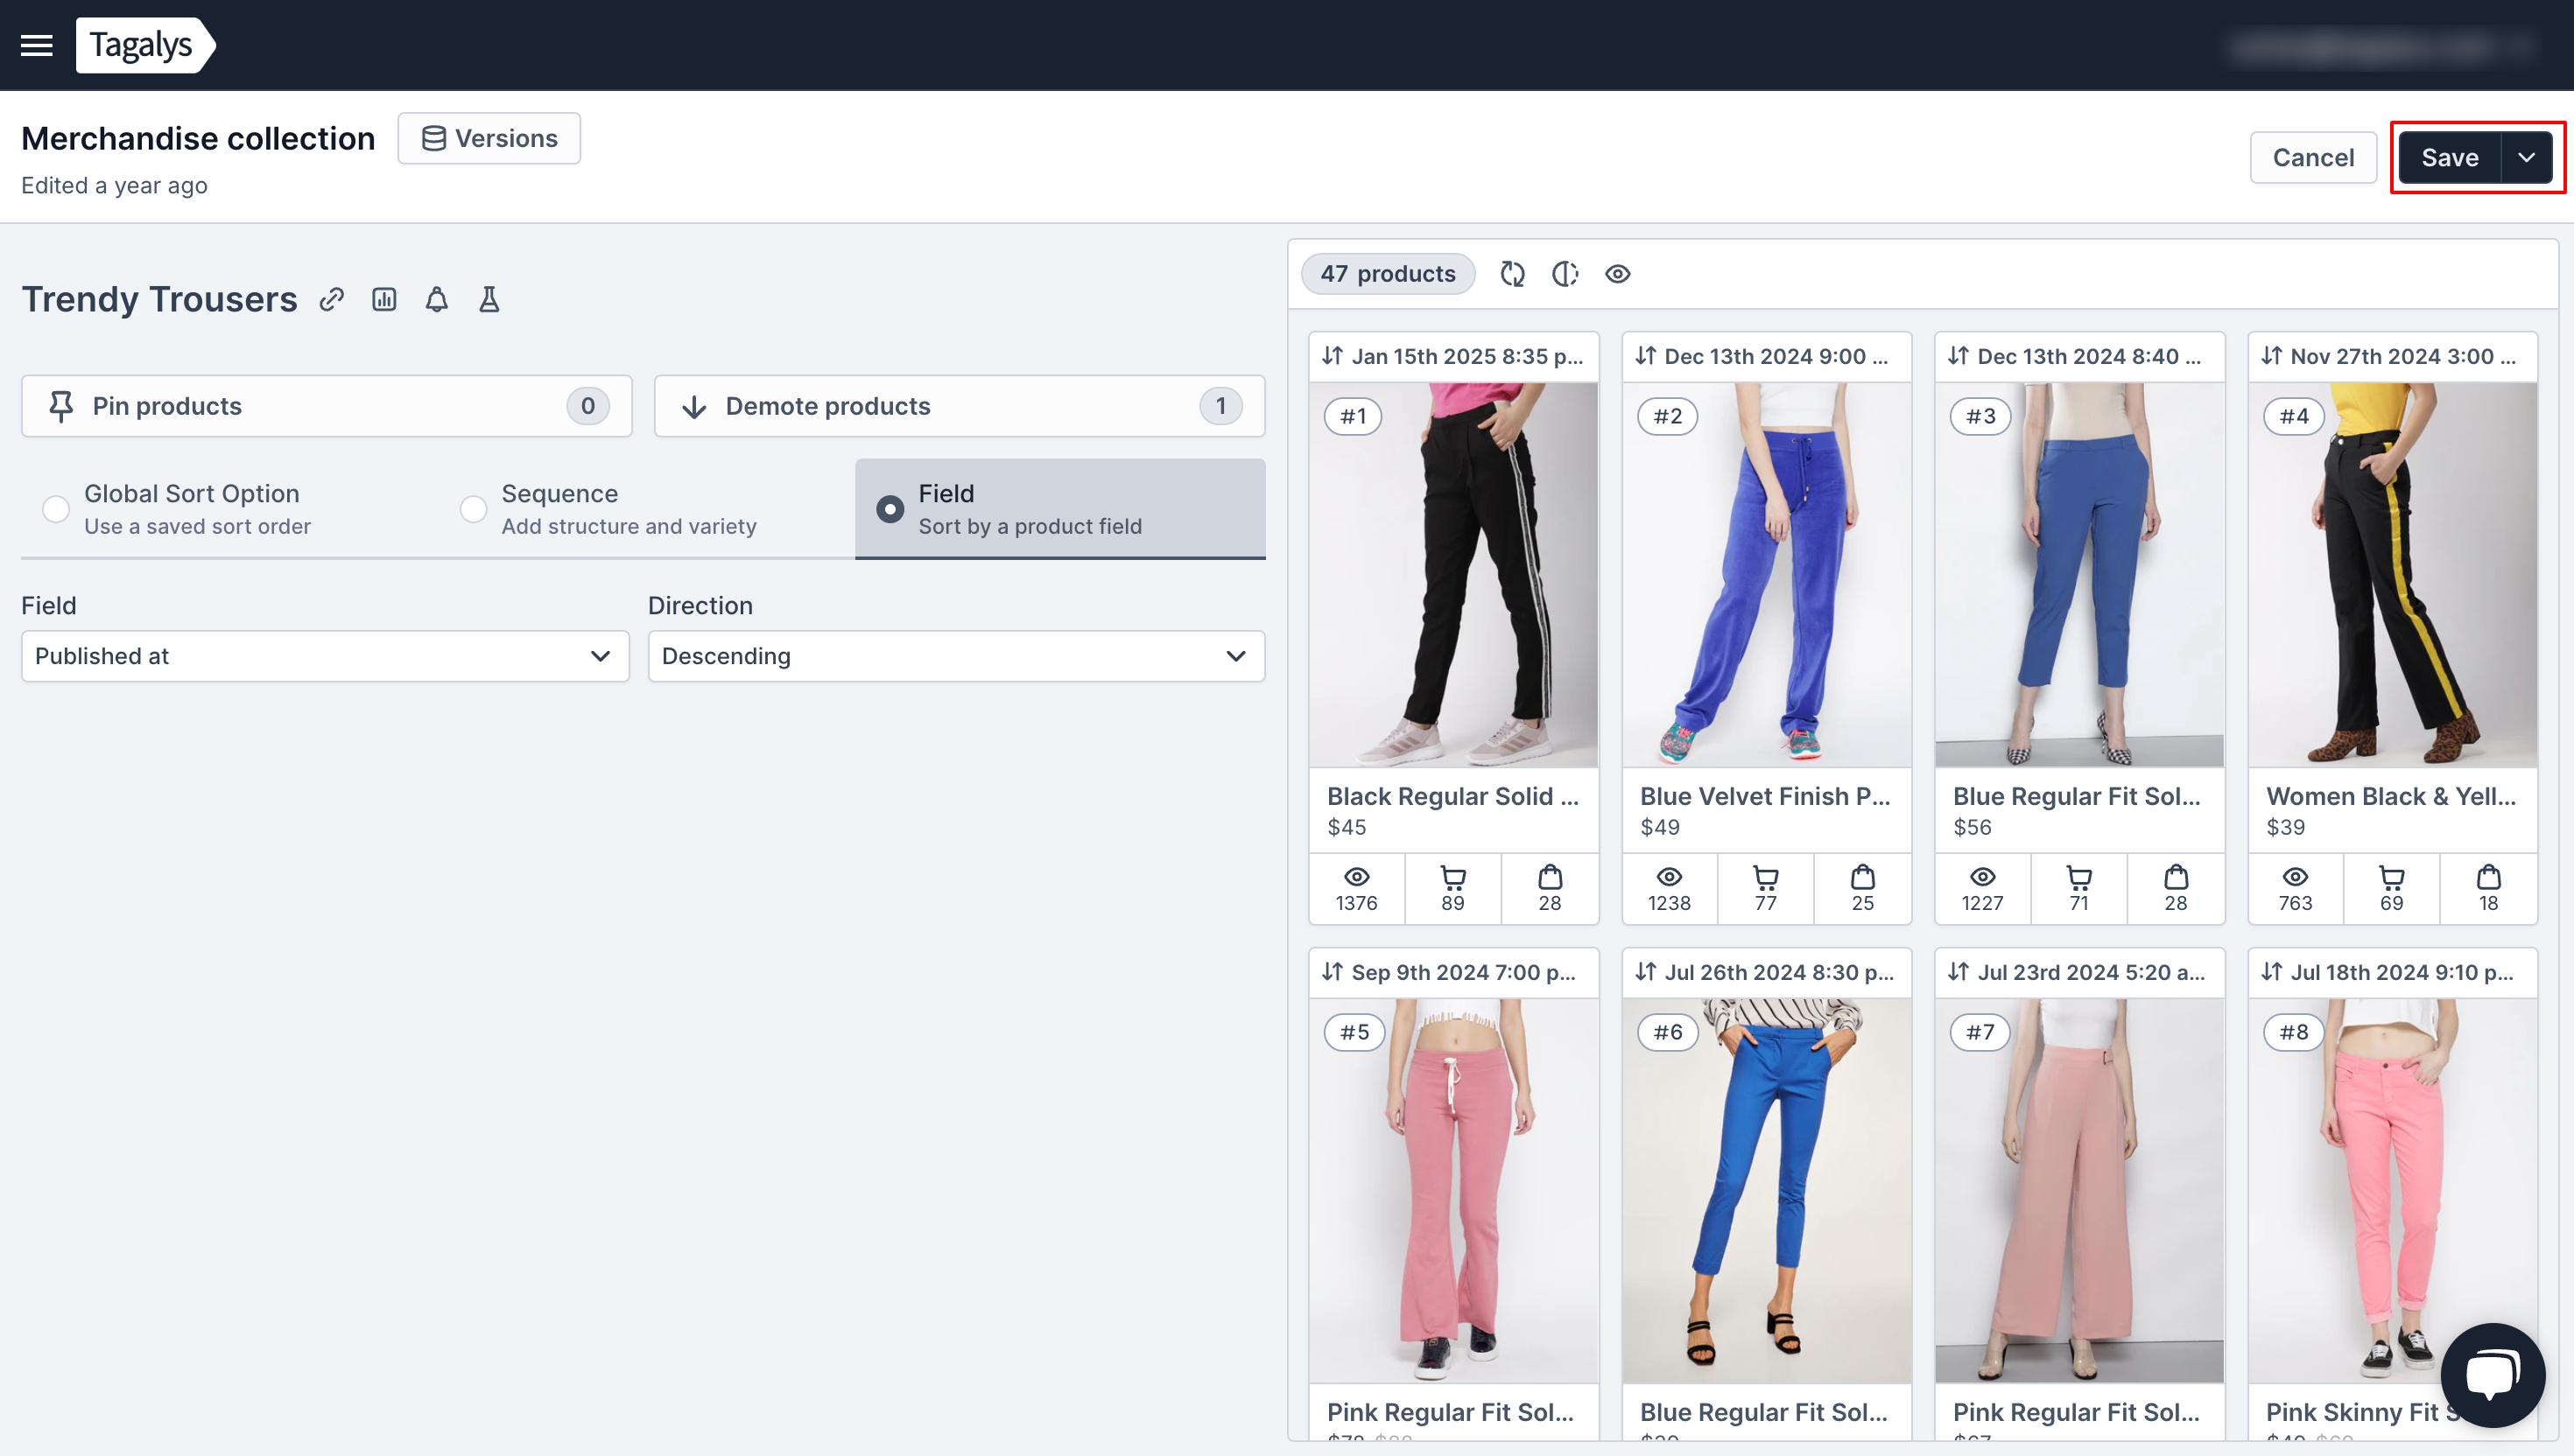This screenshot has height=1456, width=2574.
Task: Click the #8 position badge
Action: (x=2293, y=1032)
